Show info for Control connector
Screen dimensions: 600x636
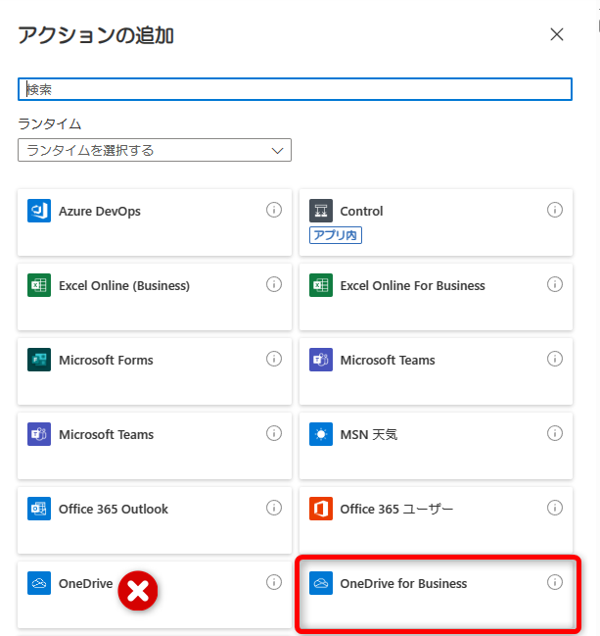[555, 210]
